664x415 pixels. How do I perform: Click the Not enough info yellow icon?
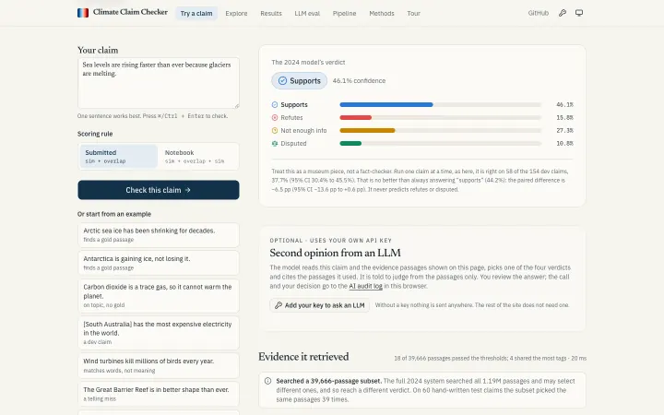[275, 130]
